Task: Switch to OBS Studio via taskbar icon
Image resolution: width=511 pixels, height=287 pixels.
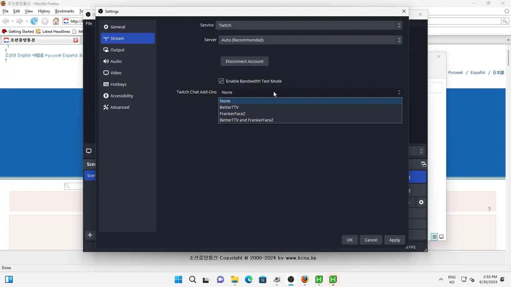Action: [x=291, y=280]
